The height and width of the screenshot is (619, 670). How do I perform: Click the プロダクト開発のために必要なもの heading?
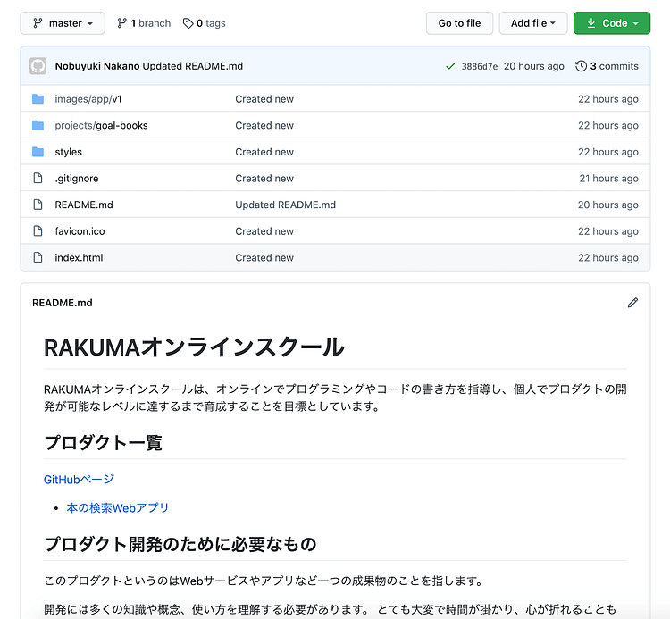click(x=180, y=545)
